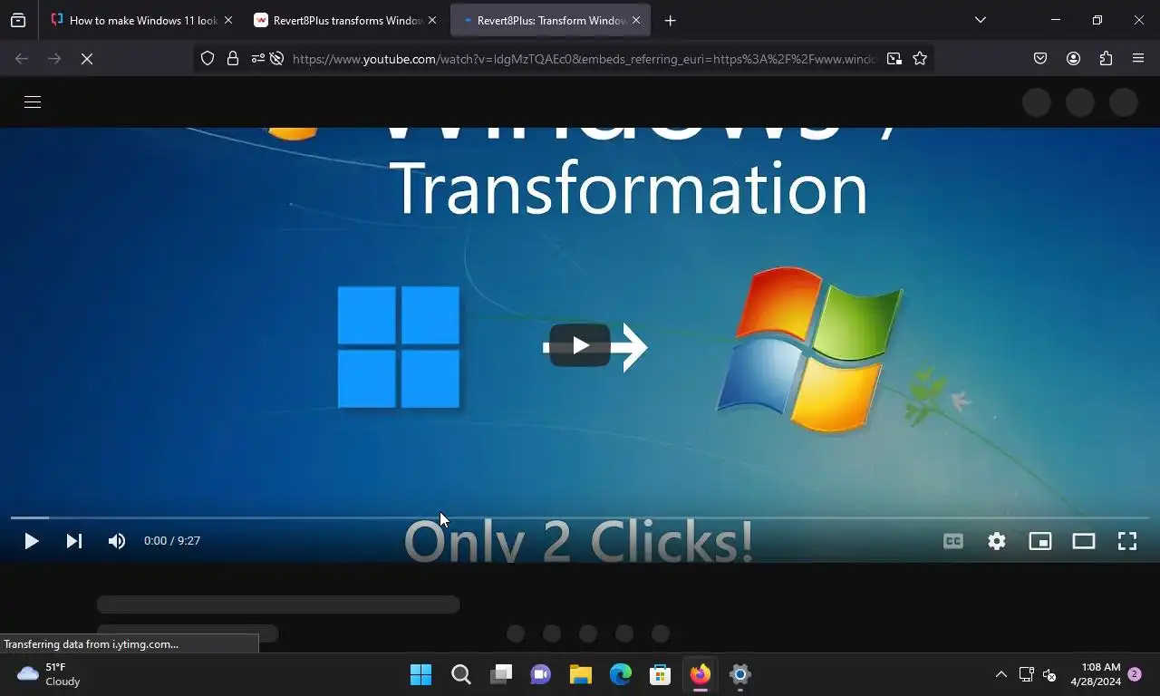Open a new browser tab
The height and width of the screenshot is (696, 1160).
tap(671, 20)
